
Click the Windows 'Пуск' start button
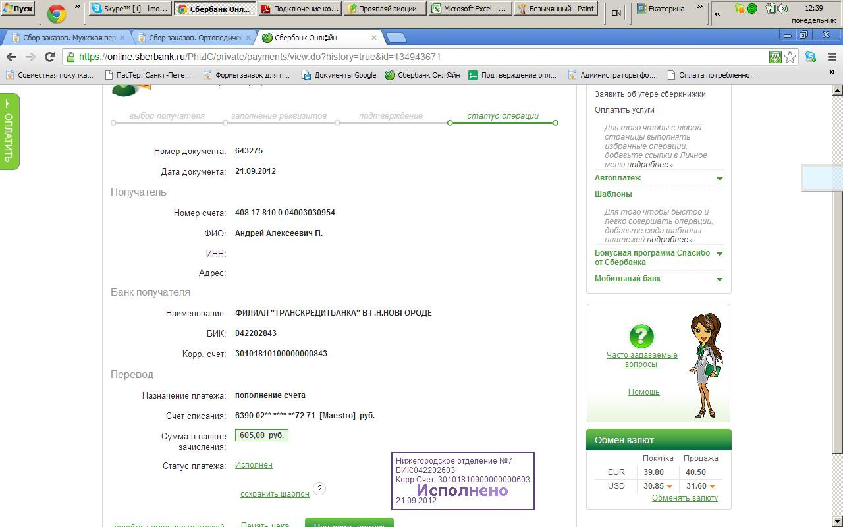[18, 9]
